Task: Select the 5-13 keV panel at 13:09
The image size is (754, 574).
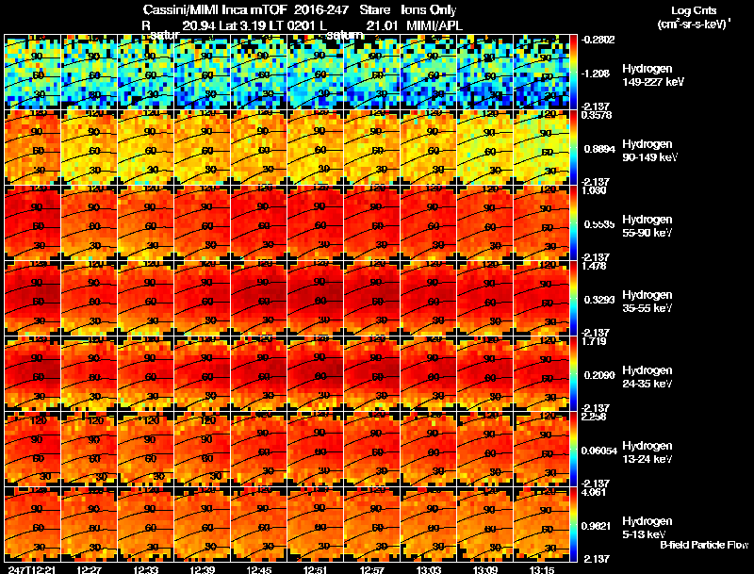Action: 485,524
